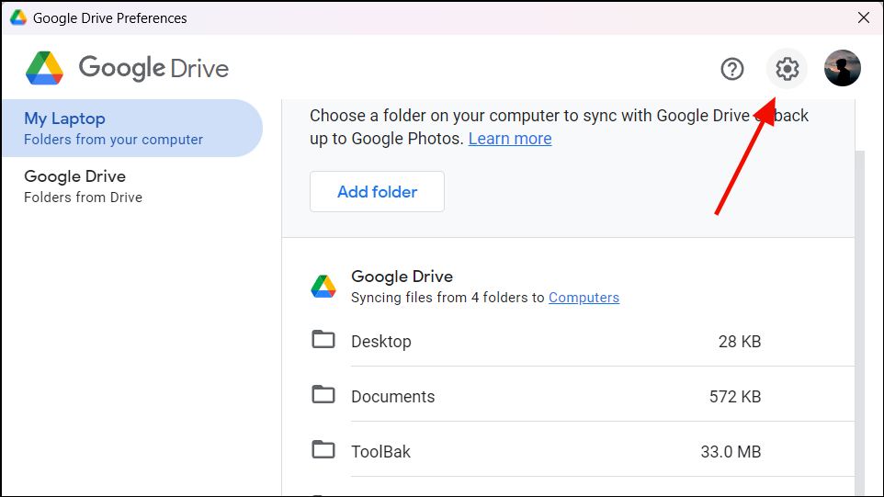884x497 pixels.
Task: Select the ToolBak folder name
Action: [x=381, y=452]
